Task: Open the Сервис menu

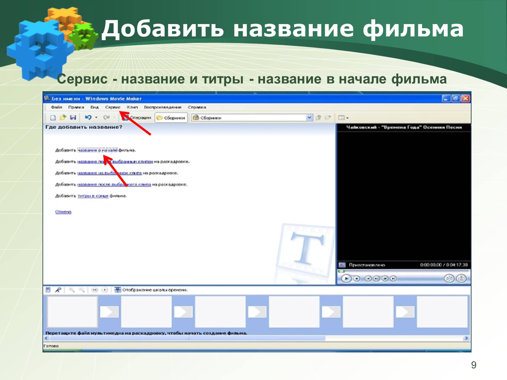Action: click(x=113, y=107)
